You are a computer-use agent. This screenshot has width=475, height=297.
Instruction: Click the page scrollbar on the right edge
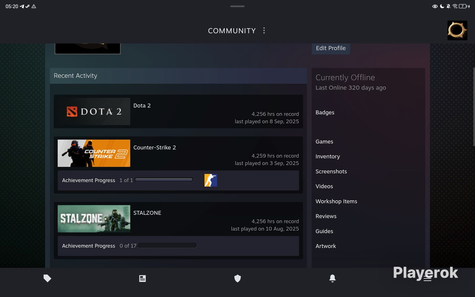474,107
